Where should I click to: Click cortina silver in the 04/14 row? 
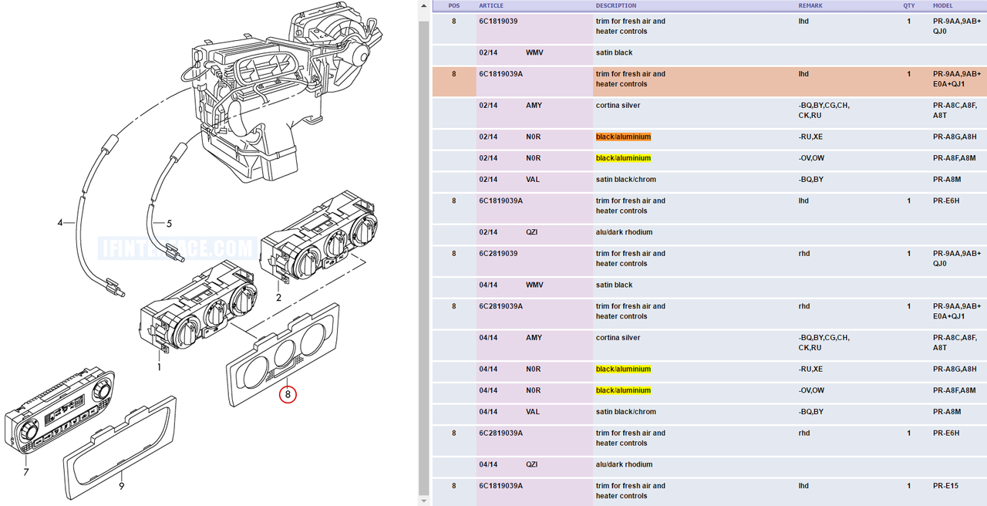pos(618,337)
